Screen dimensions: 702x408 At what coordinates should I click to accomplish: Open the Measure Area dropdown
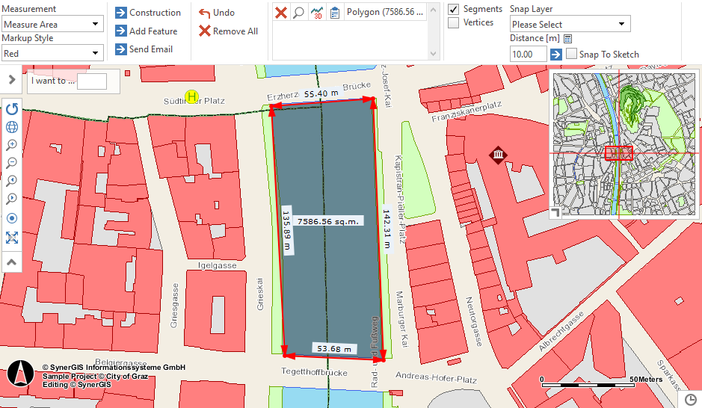click(52, 24)
